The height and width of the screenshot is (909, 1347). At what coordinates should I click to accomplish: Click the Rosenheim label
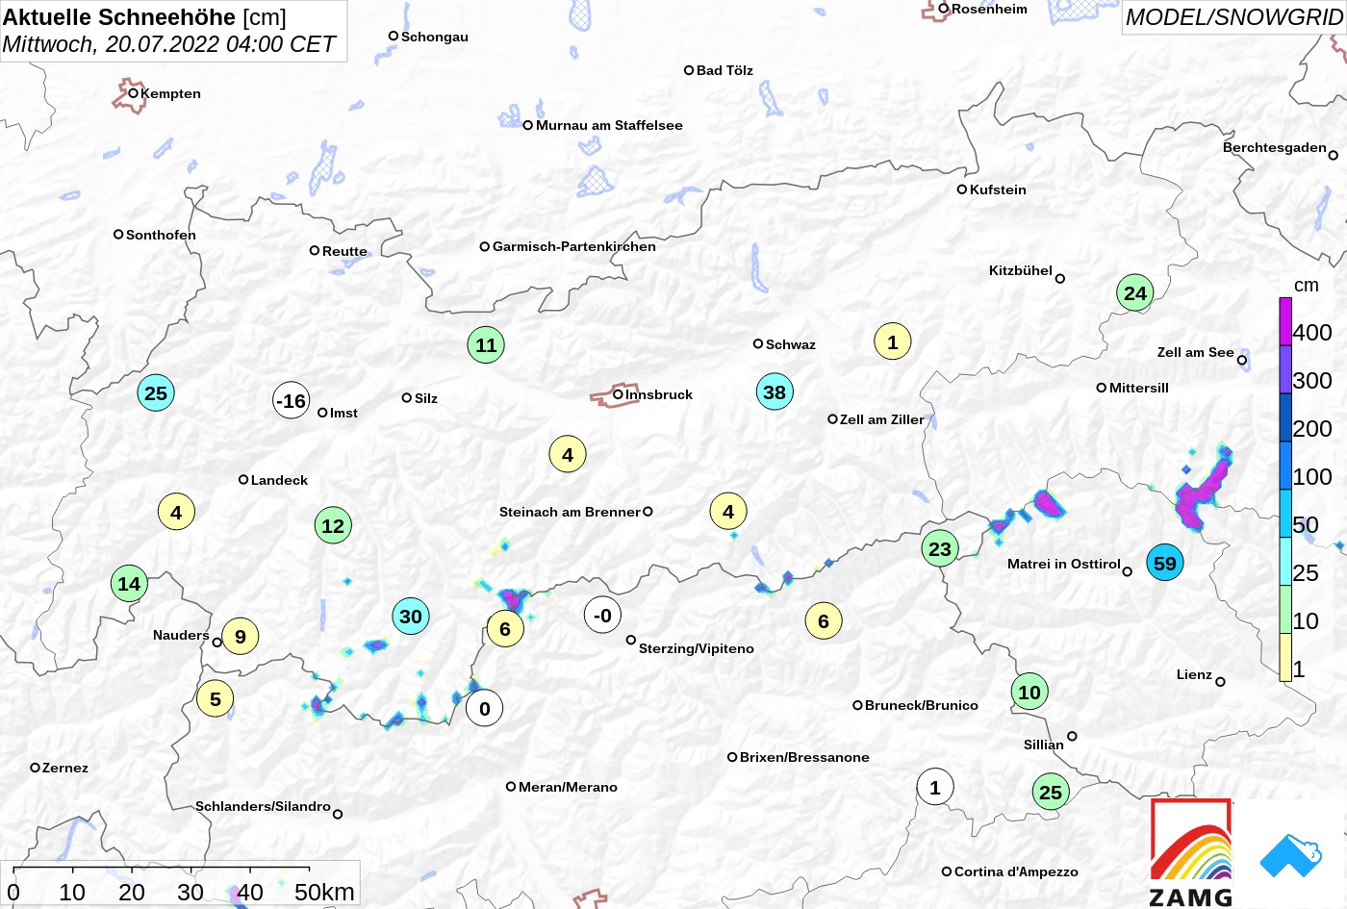(x=989, y=9)
